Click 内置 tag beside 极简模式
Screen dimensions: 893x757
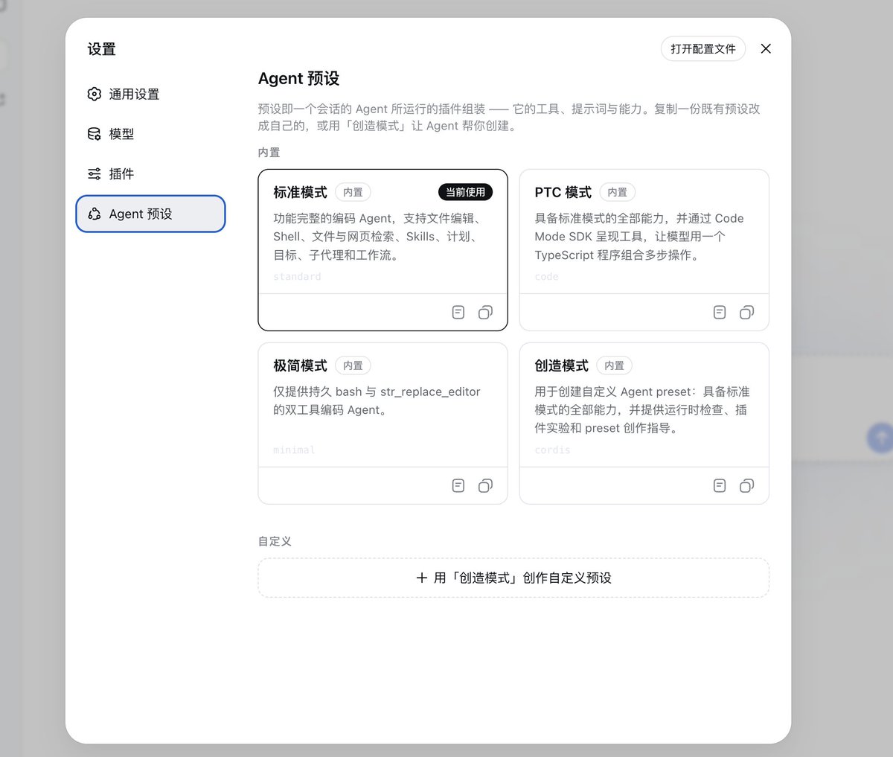click(353, 365)
